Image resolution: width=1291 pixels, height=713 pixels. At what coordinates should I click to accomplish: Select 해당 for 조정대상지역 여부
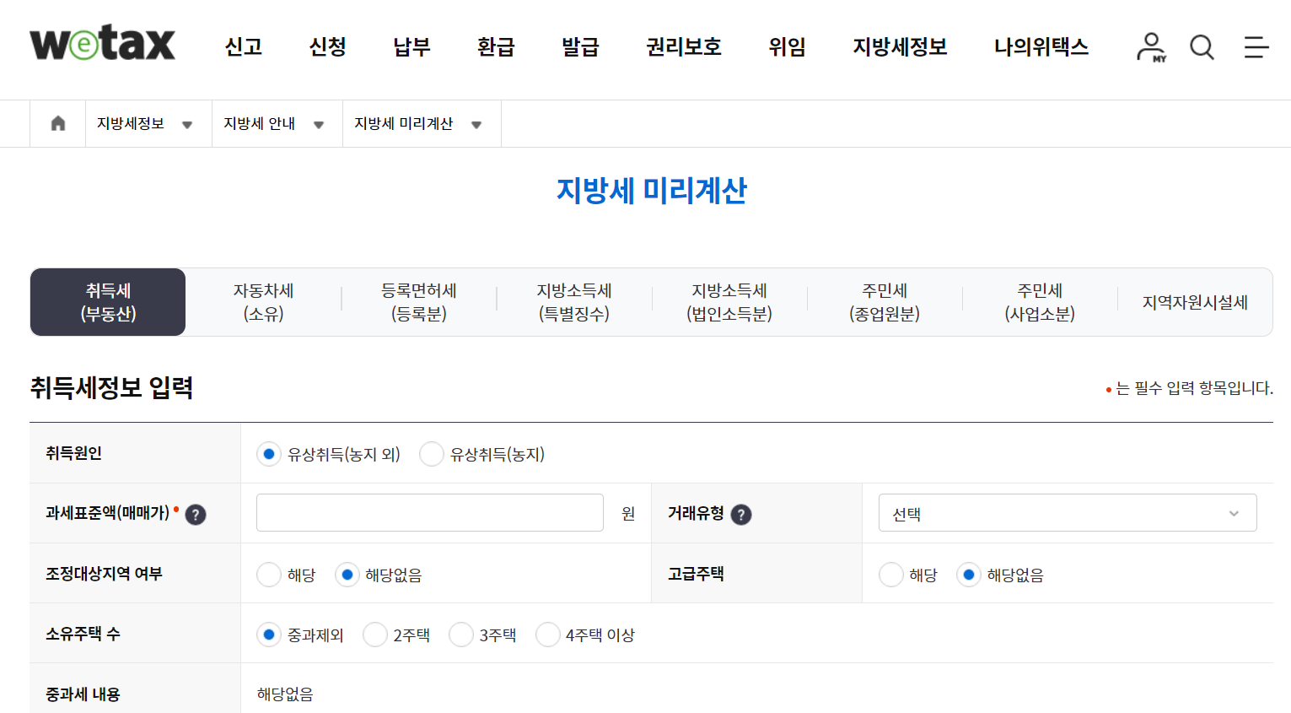269,574
